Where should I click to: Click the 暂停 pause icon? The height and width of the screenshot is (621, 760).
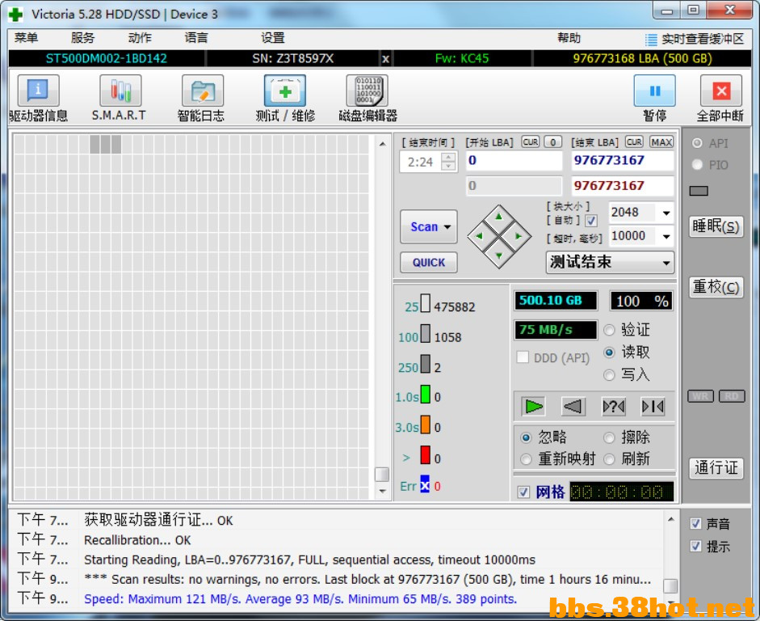654,91
